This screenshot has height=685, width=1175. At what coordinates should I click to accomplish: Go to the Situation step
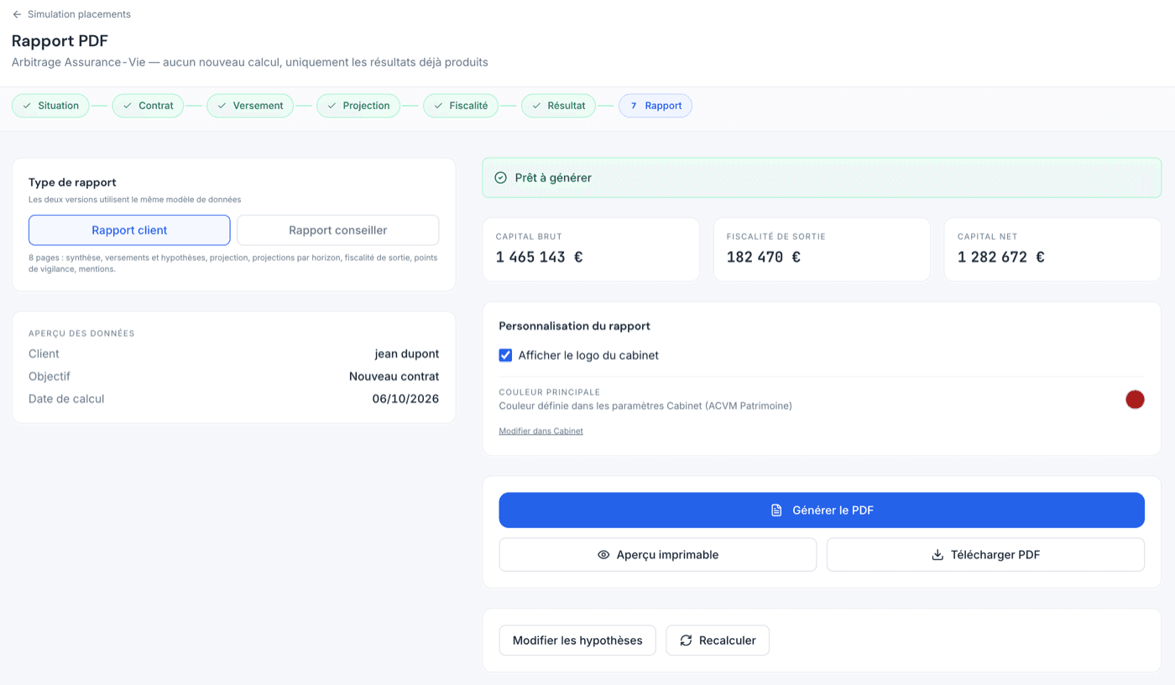50,106
